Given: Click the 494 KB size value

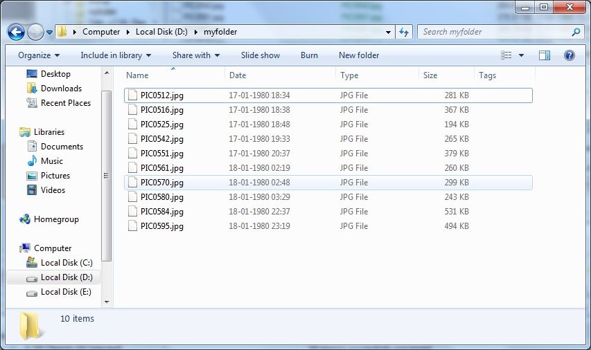Looking at the screenshot, I should pyautogui.click(x=457, y=226).
